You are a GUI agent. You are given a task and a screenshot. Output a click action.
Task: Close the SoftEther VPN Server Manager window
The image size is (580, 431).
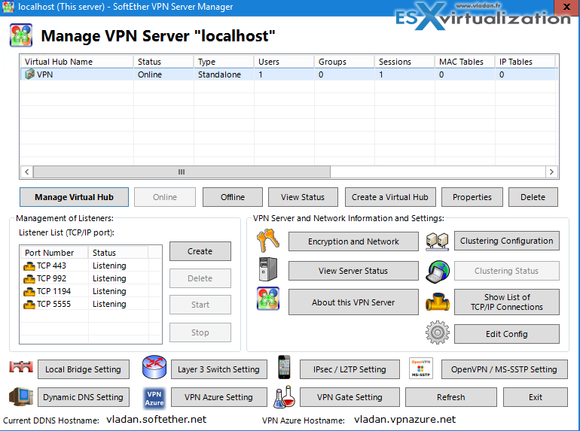pos(566,7)
